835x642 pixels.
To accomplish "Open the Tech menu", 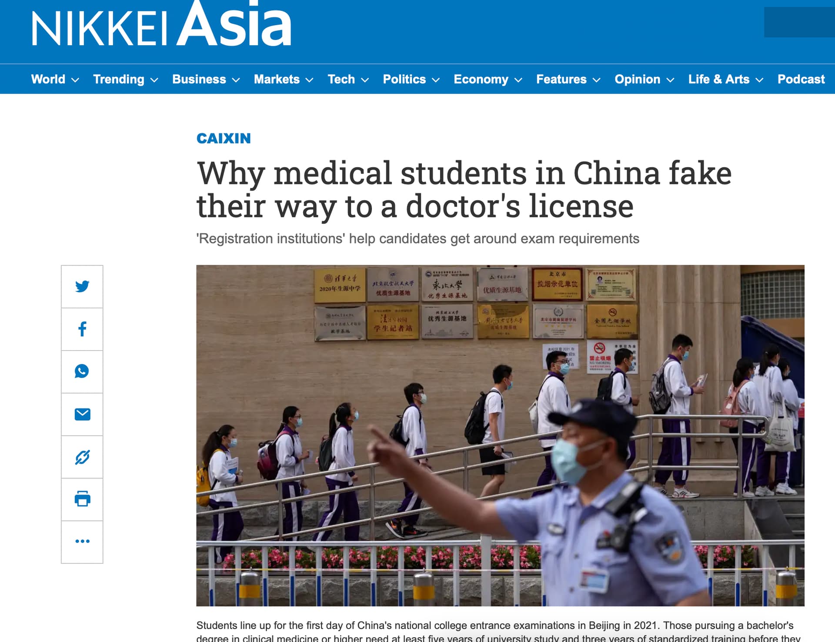I will point(348,80).
